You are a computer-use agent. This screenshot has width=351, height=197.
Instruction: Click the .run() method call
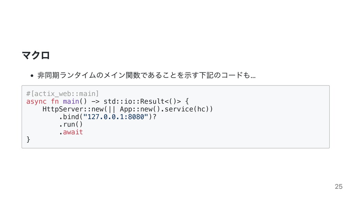coord(71,124)
